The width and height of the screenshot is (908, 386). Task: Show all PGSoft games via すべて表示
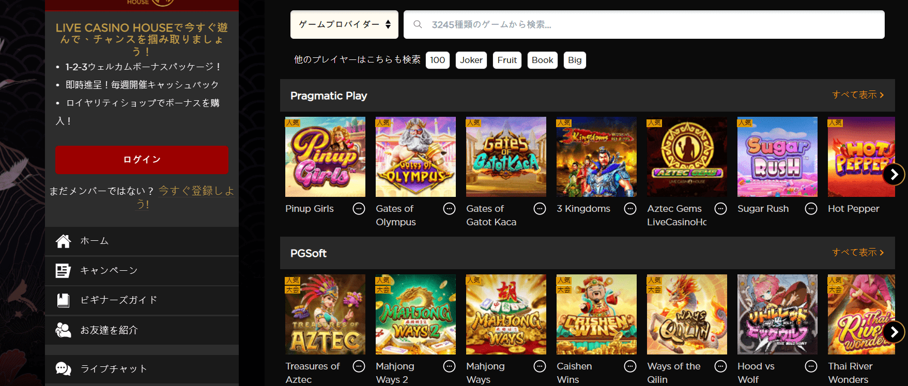point(858,253)
